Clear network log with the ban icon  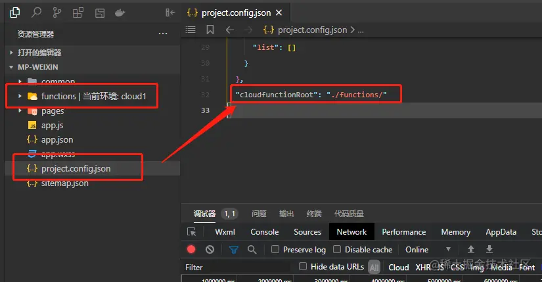(x=210, y=250)
